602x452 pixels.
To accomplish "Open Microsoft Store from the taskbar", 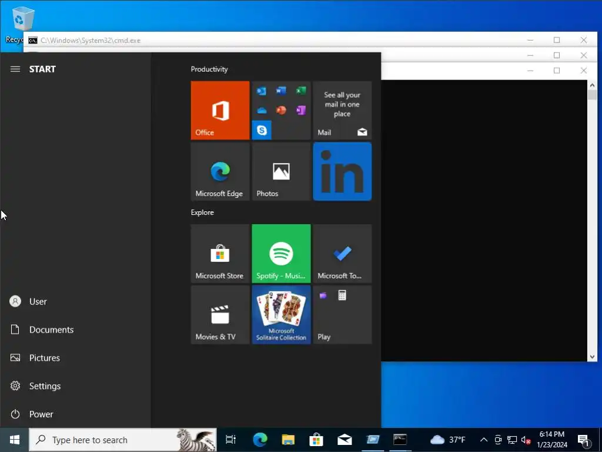I will pos(316,440).
